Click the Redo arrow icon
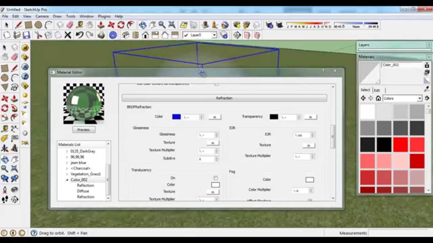433x243 pixels. (90, 35)
